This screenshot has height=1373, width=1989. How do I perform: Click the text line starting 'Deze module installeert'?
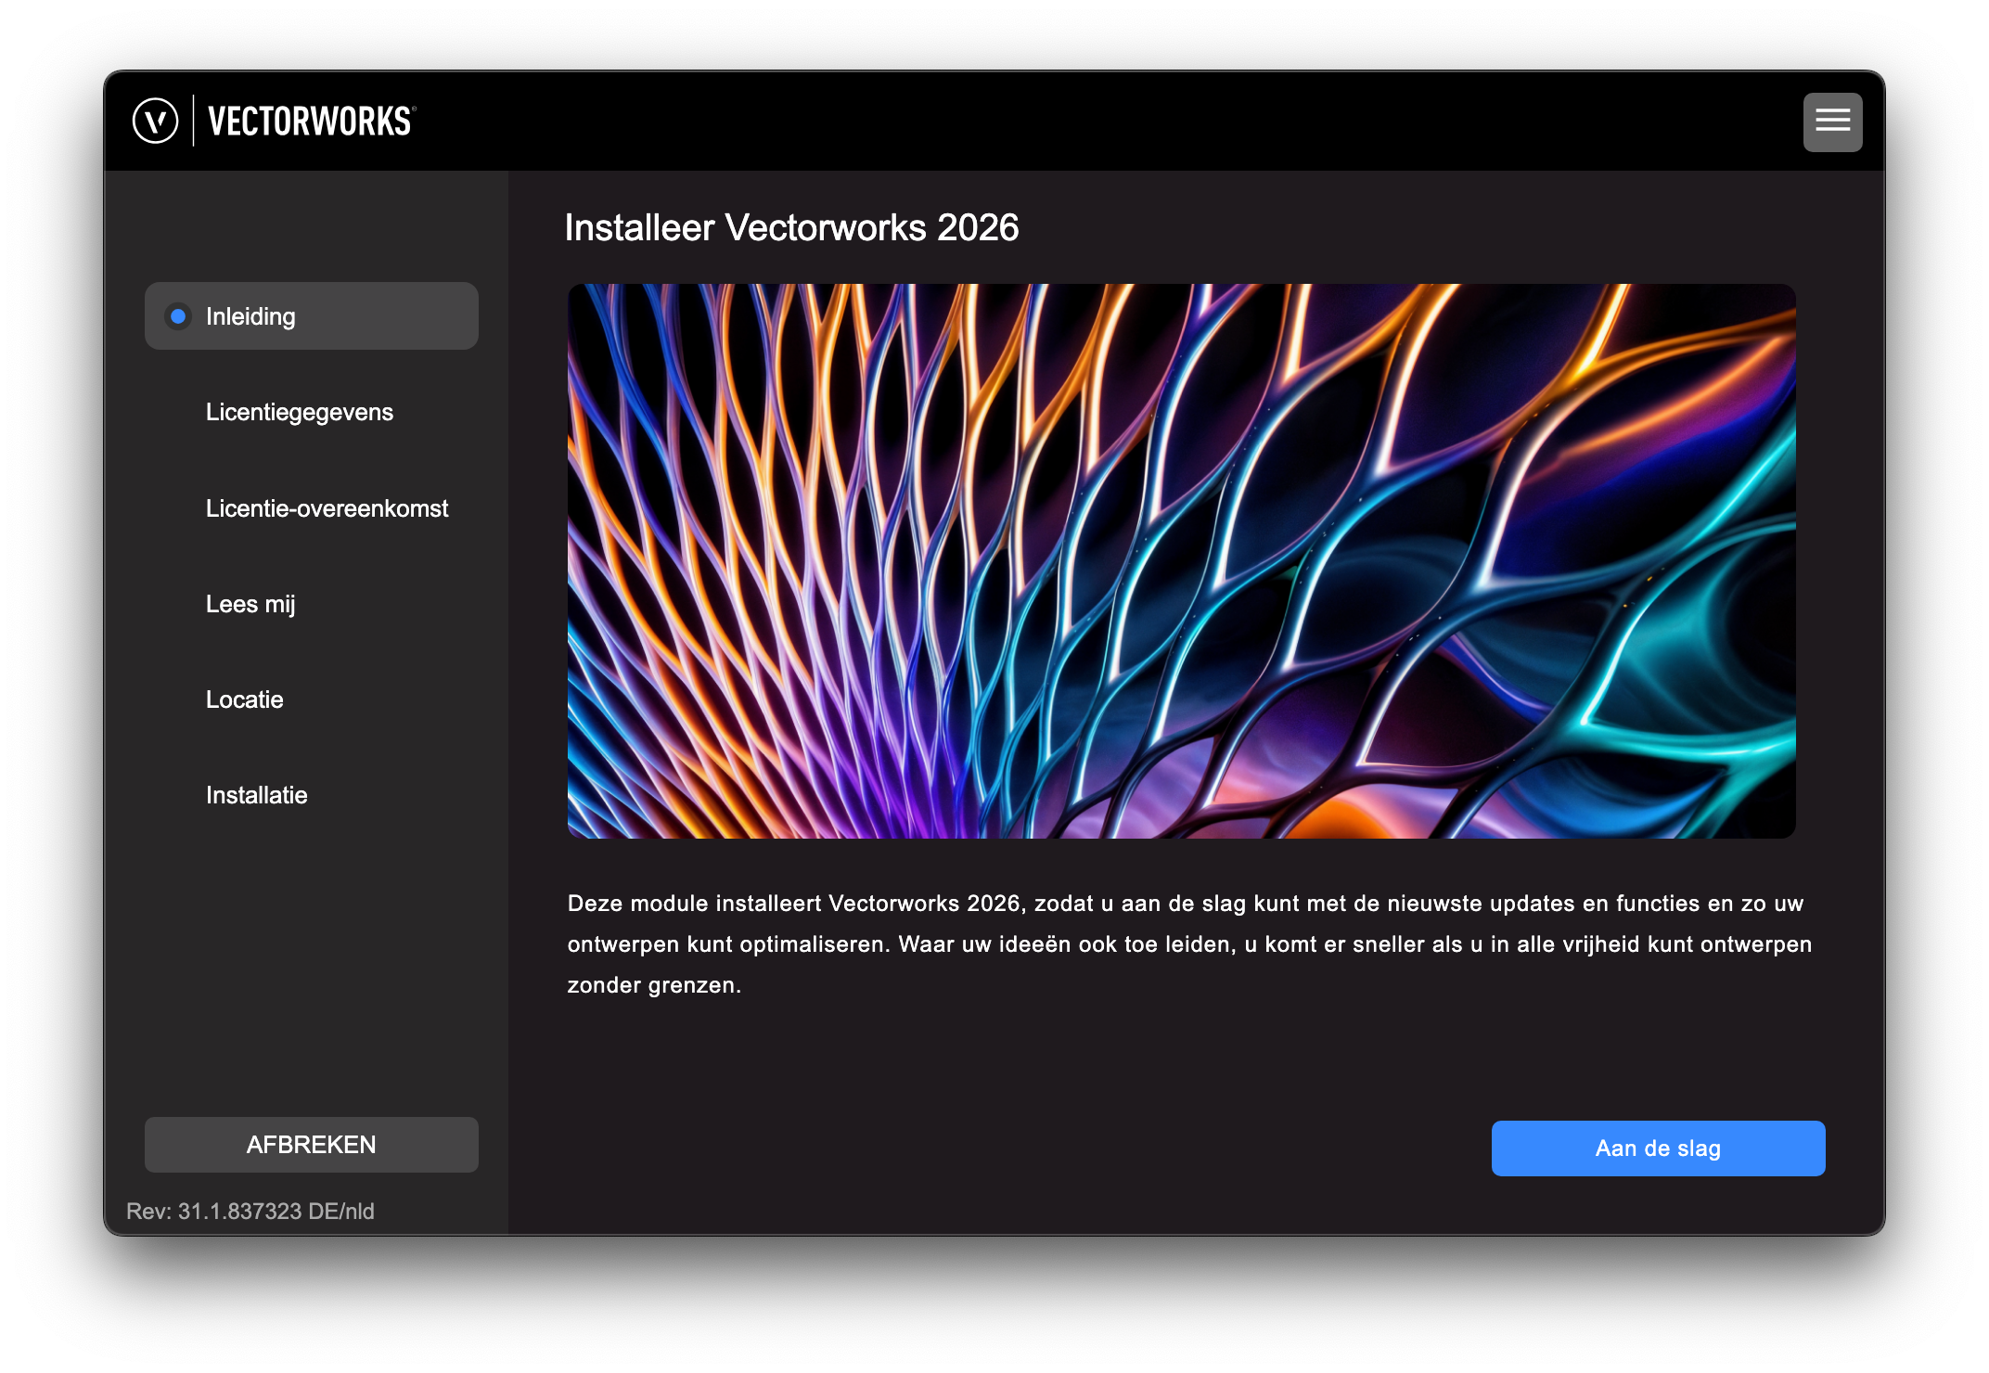click(1185, 904)
